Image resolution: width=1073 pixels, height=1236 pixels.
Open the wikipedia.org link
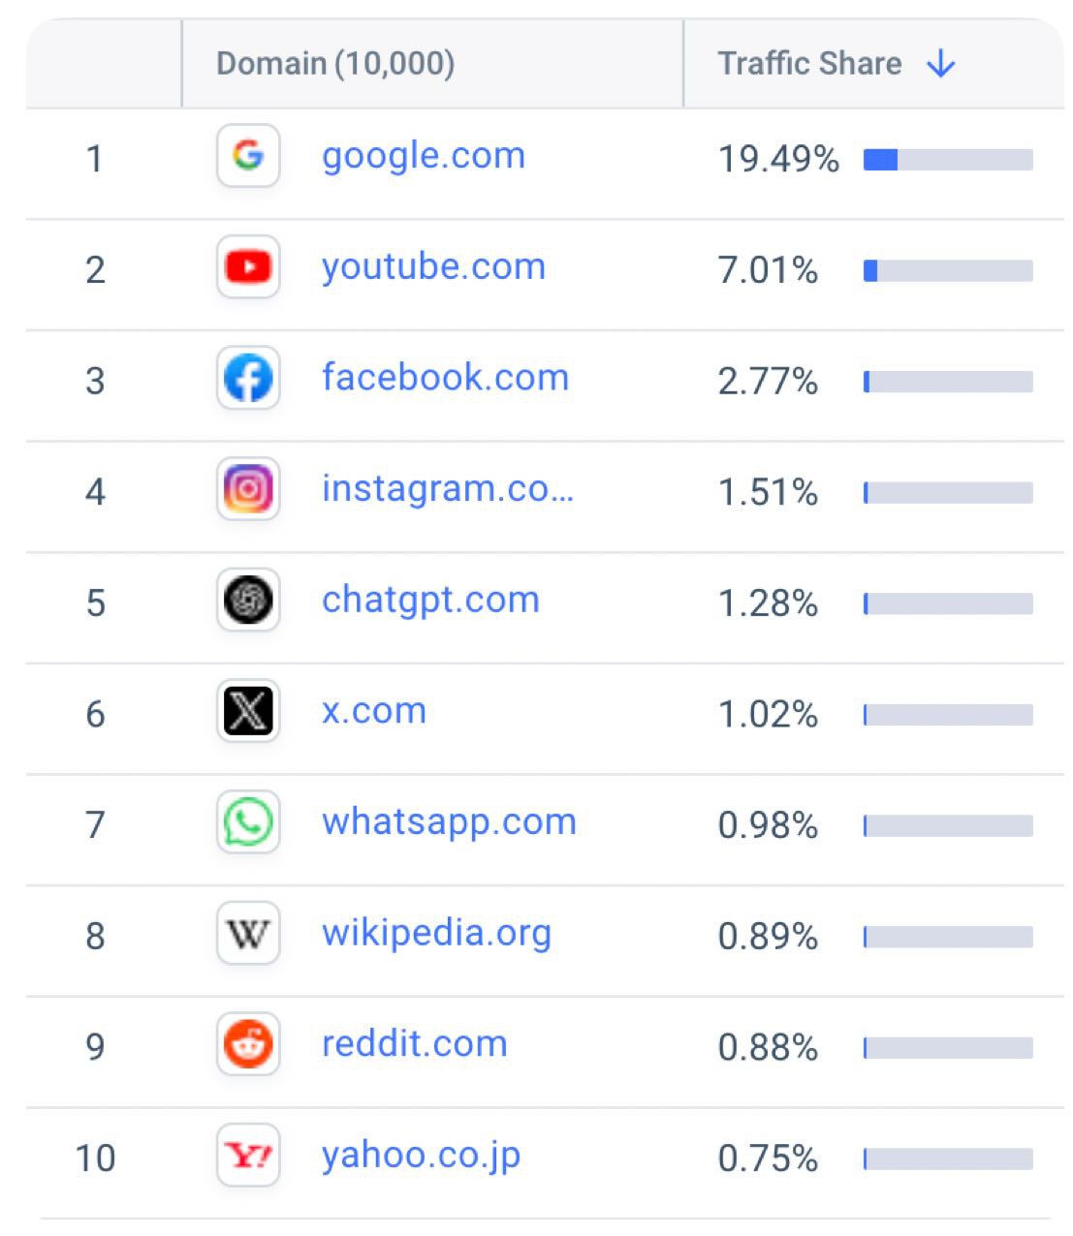click(436, 934)
